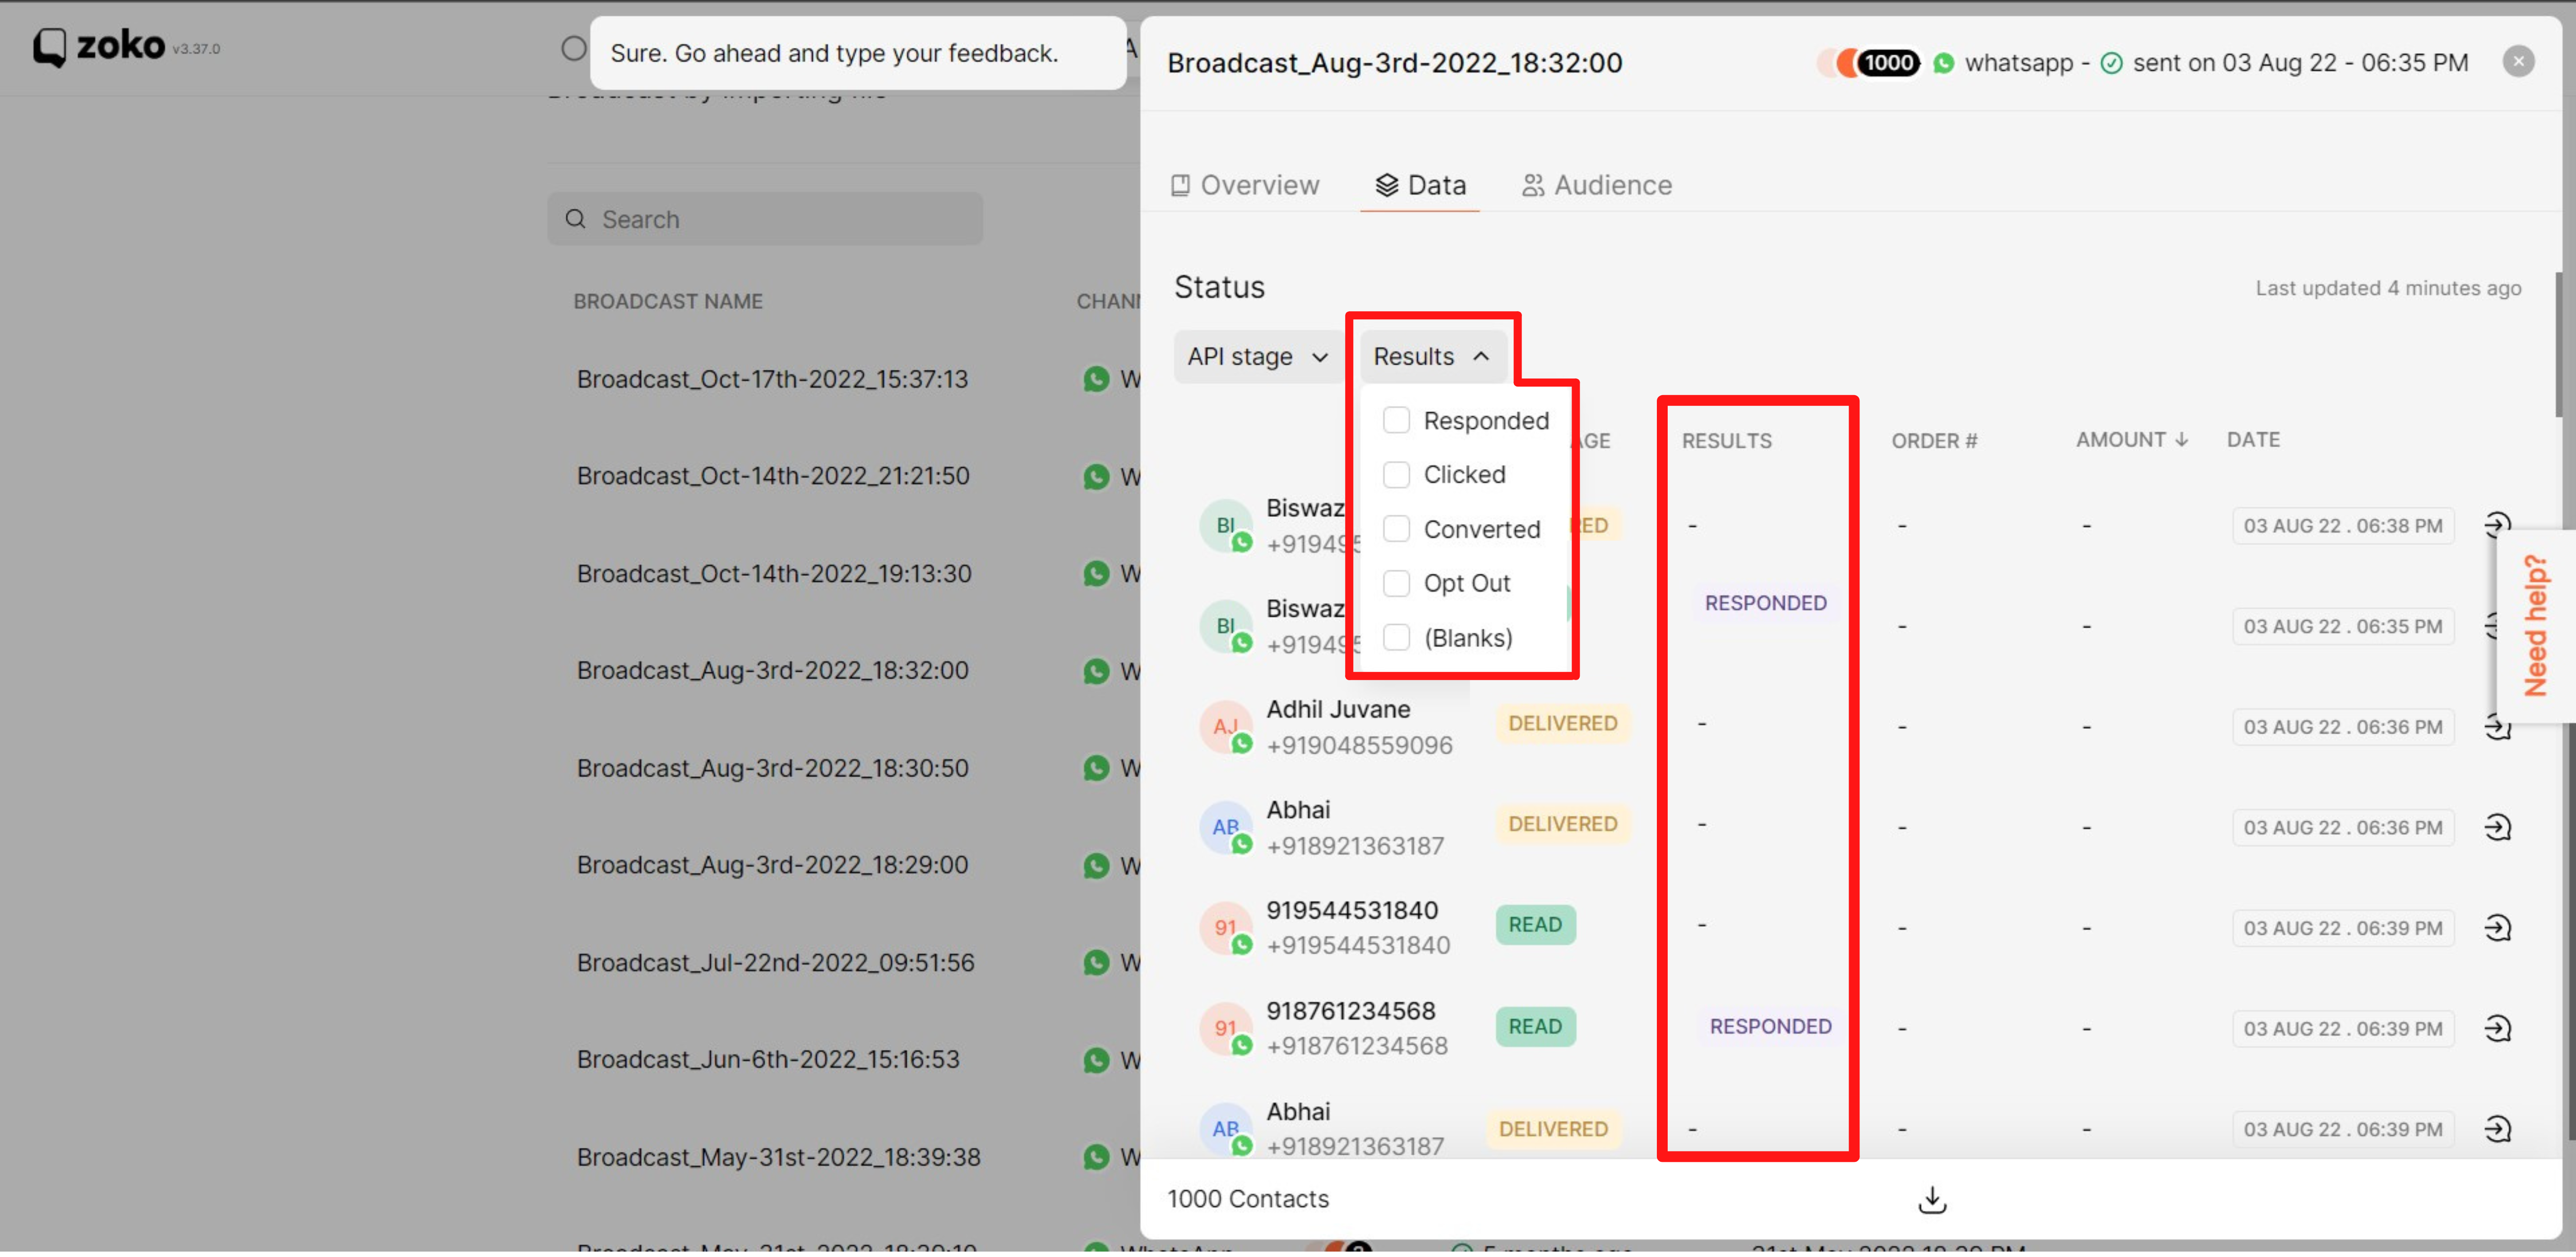Open Broadcast_Oct-17th-2022_15:37:13
Viewport: 2576px width, 1257px height.
pos(772,380)
